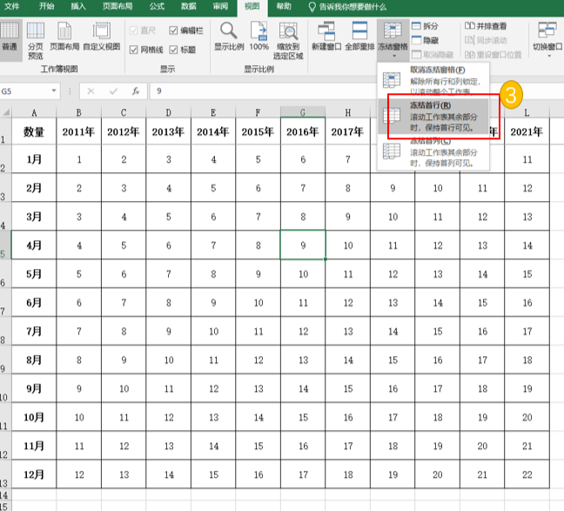The width and height of the screenshot is (564, 511).
Task: Click the row label 4月
Action: (34, 245)
